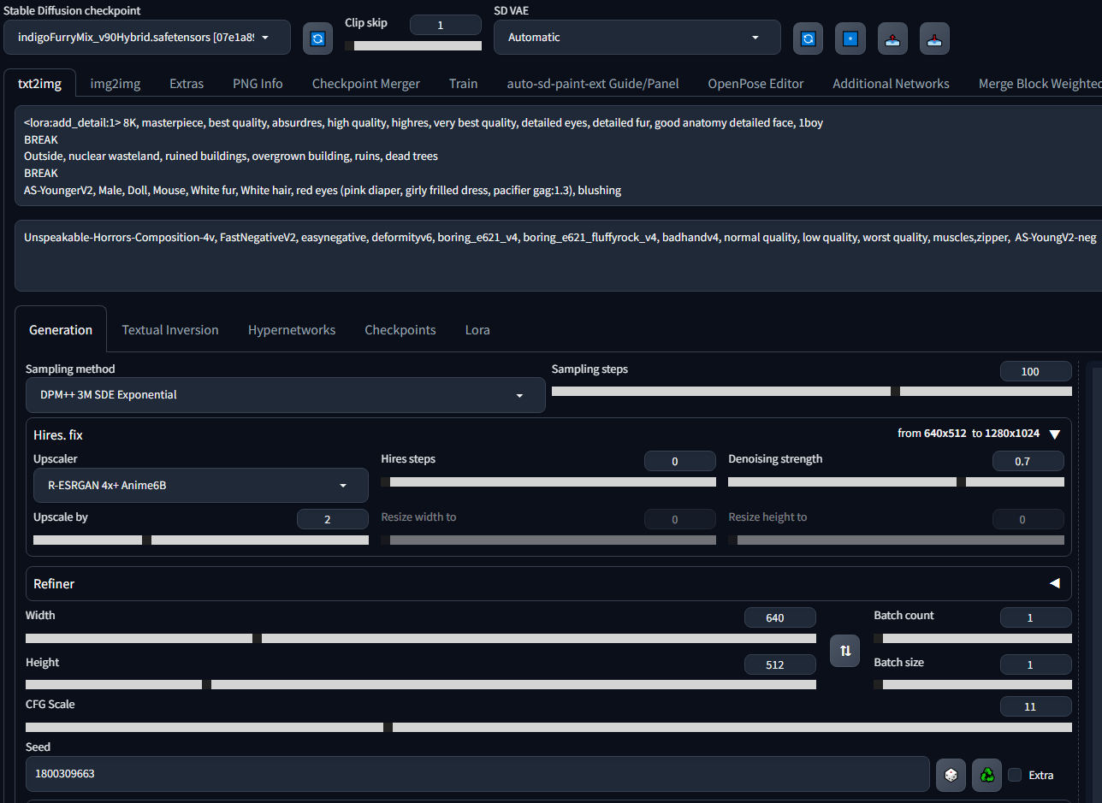Click the refresh icon next to SD VAE
The width and height of the screenshot is (1102, 803).
click(808, 38)
